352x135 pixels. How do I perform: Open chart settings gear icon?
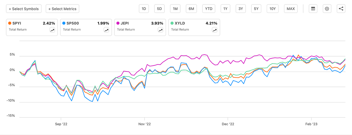click(327, 9)
